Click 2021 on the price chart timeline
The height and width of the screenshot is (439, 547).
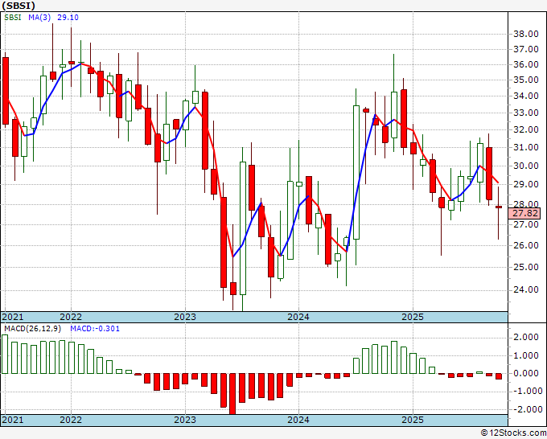pos(13,317)
